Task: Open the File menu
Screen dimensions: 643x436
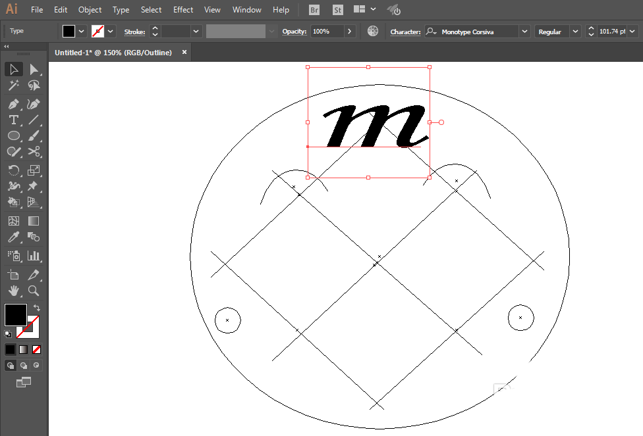Action: coord(37,9)
